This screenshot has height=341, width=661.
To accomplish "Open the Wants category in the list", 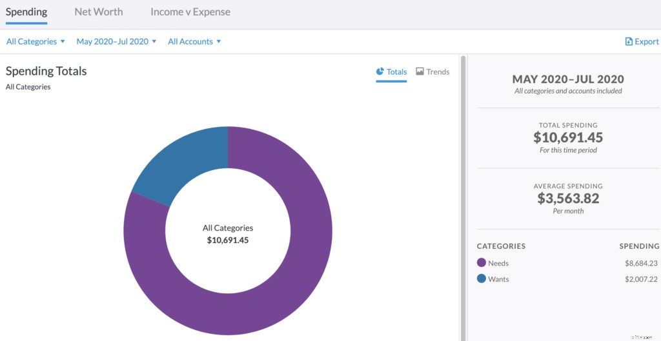I will click(498, 279).
